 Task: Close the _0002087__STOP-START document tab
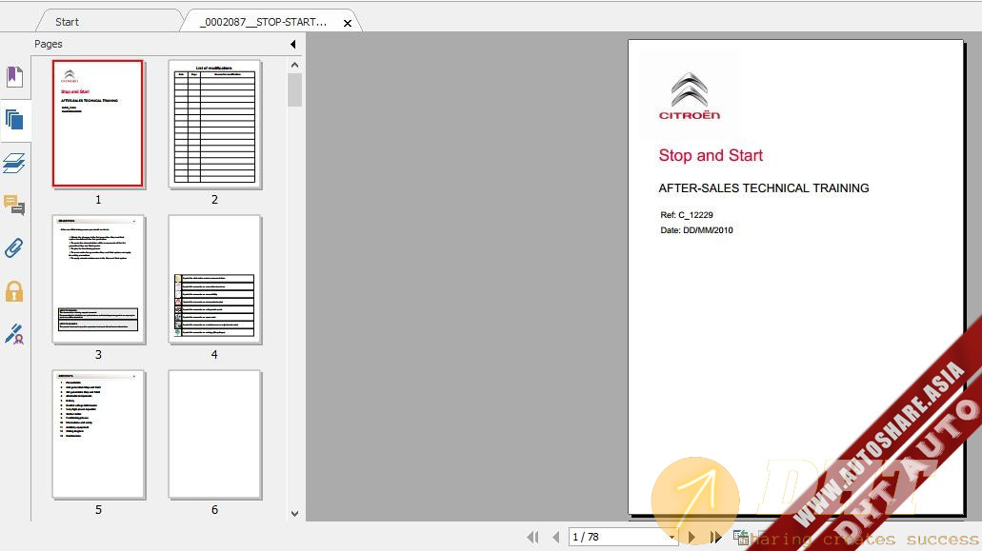[348, 23]
